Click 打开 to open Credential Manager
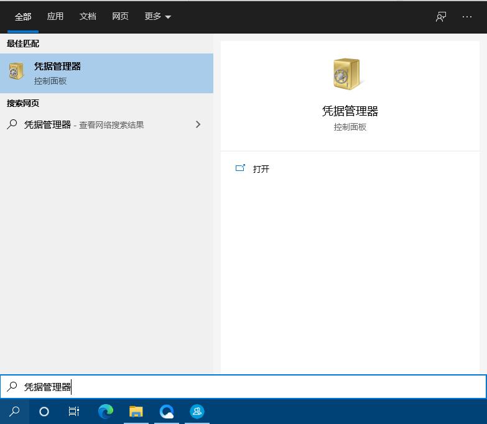487x424 pixels. coord(261,168)
